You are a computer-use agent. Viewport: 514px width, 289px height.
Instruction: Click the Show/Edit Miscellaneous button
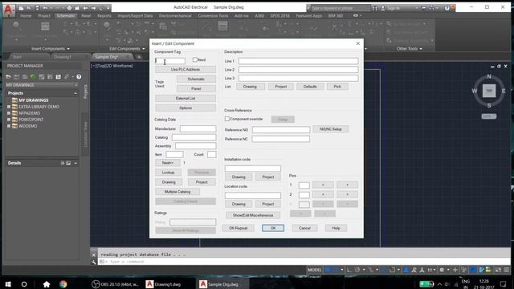pos(253,215)
